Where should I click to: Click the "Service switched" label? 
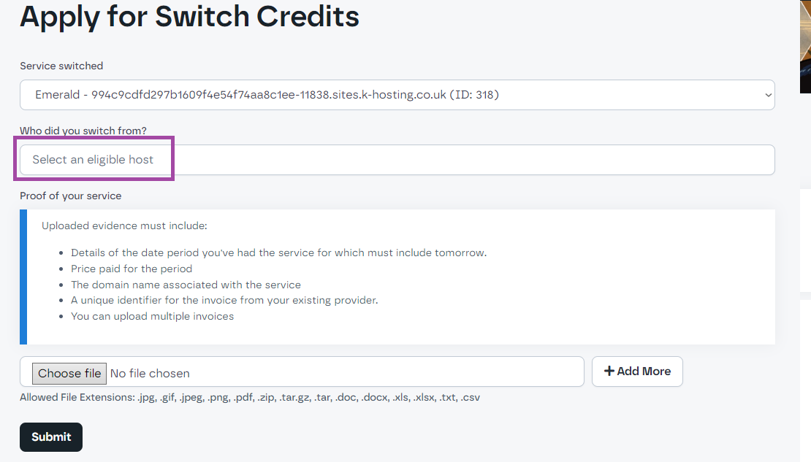pyautogui.click(x=61, y=66)
